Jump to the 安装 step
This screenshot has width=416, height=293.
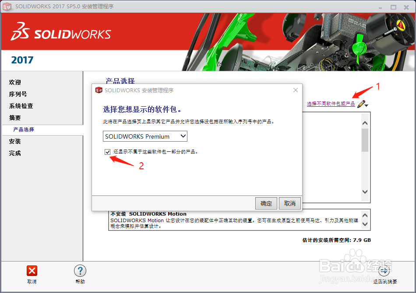(x=15, y=141)
